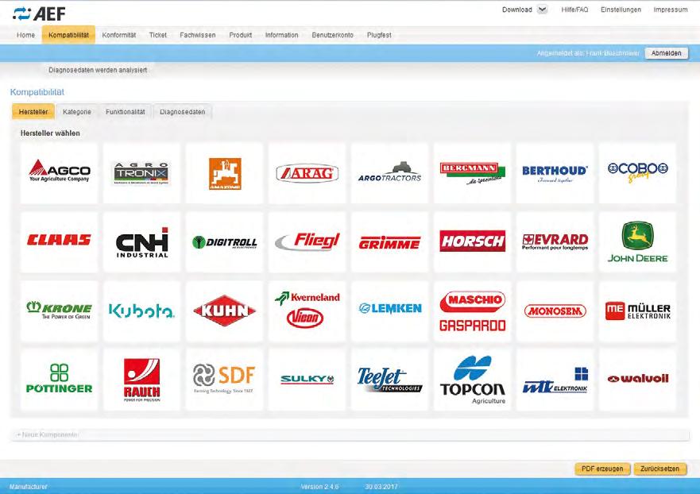Click the Zurücksetzen button
Viewport: 700px width, 494px height.
tap(659, 469)
